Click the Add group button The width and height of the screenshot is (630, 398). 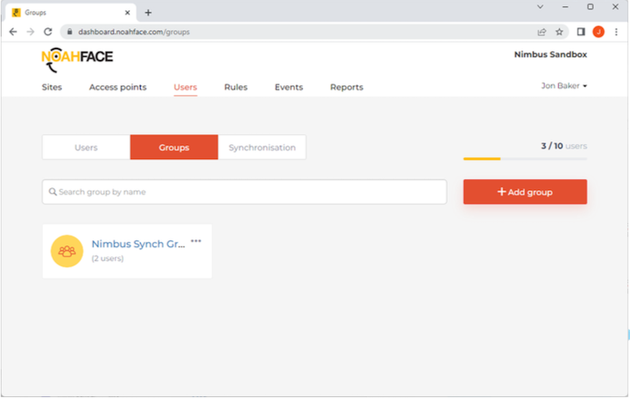tap(525, 192)
